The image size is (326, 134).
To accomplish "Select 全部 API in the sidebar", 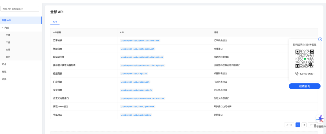I will pos(7,20).
